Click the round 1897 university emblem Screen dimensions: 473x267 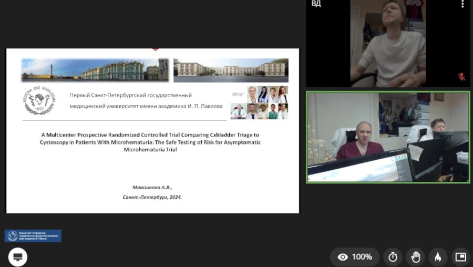39,100
